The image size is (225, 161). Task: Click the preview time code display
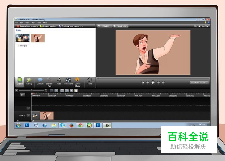point(199,83)
